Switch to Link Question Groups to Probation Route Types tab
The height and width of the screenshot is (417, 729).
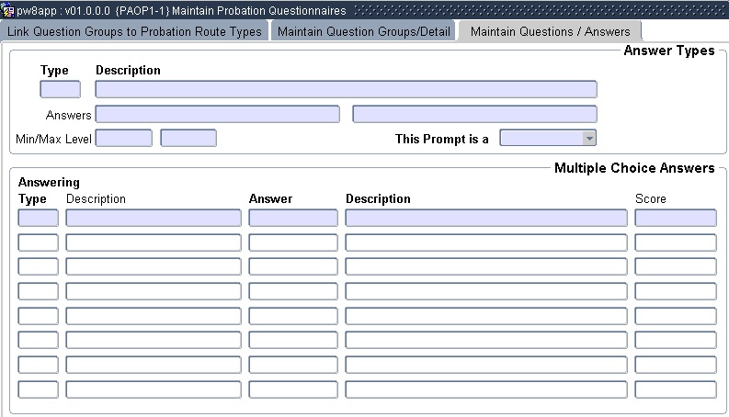134,31
